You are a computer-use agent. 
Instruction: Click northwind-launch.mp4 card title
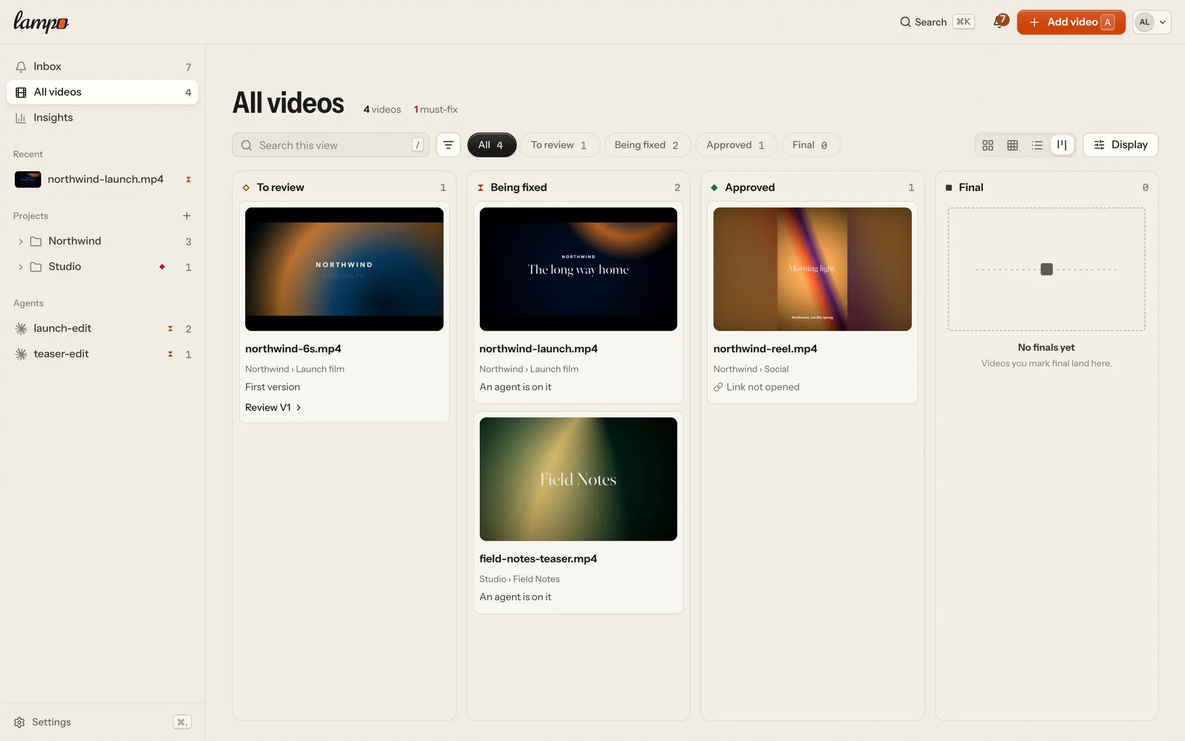pos(538,349)
